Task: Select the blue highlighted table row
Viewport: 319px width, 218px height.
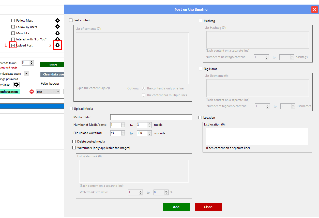Action: (32, 106)
